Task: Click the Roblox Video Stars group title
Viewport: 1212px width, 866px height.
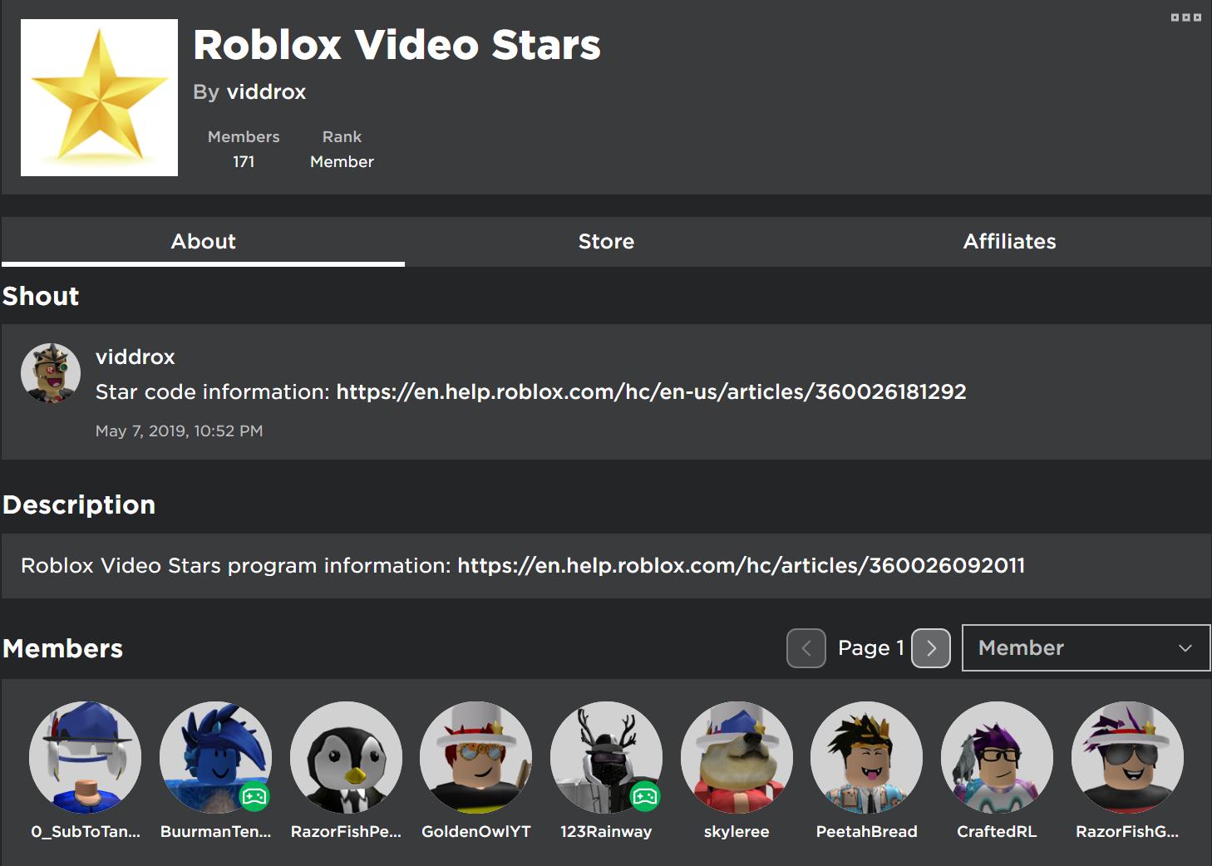Action: click(x=397, y=45)
